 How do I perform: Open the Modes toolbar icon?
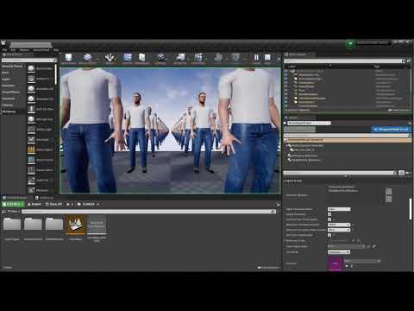coord(110,58)
